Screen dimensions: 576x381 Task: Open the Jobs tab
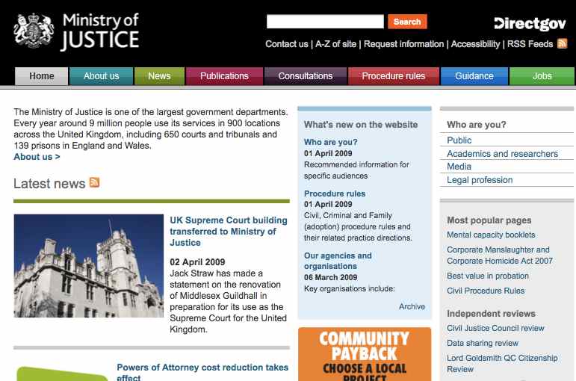coord(542,76)
